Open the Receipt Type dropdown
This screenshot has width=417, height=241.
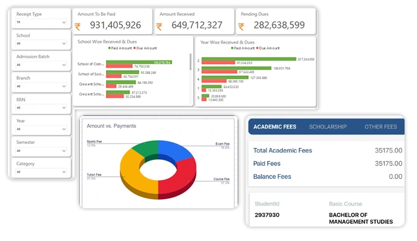coord(41,23)
